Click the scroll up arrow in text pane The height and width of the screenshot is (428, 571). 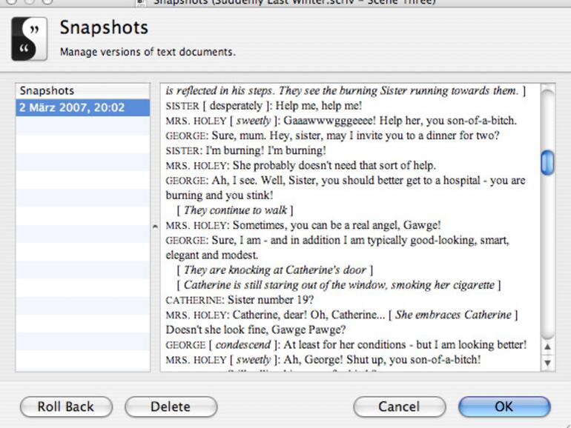pos(548,347)
